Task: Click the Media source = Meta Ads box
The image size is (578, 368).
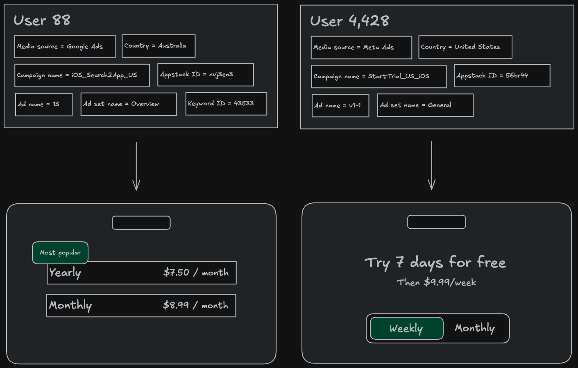Action: coord(361,48)
